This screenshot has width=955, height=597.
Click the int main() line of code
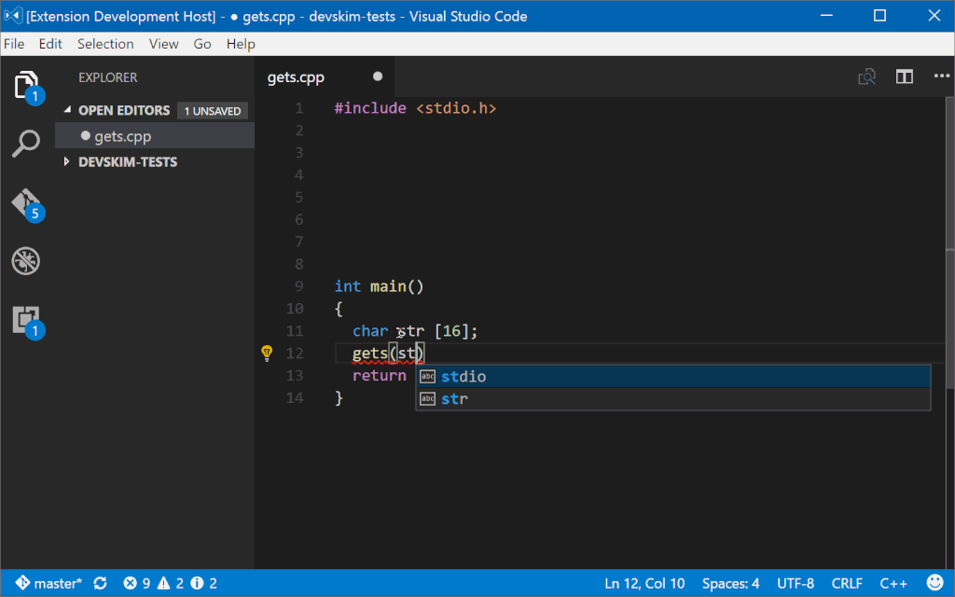pyautogui.click(x=379, y=286)
